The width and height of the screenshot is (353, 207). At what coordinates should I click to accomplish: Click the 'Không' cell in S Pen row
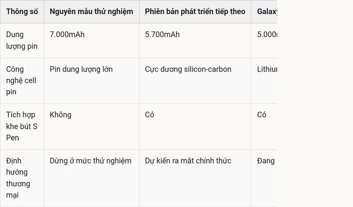click(61, 115)
